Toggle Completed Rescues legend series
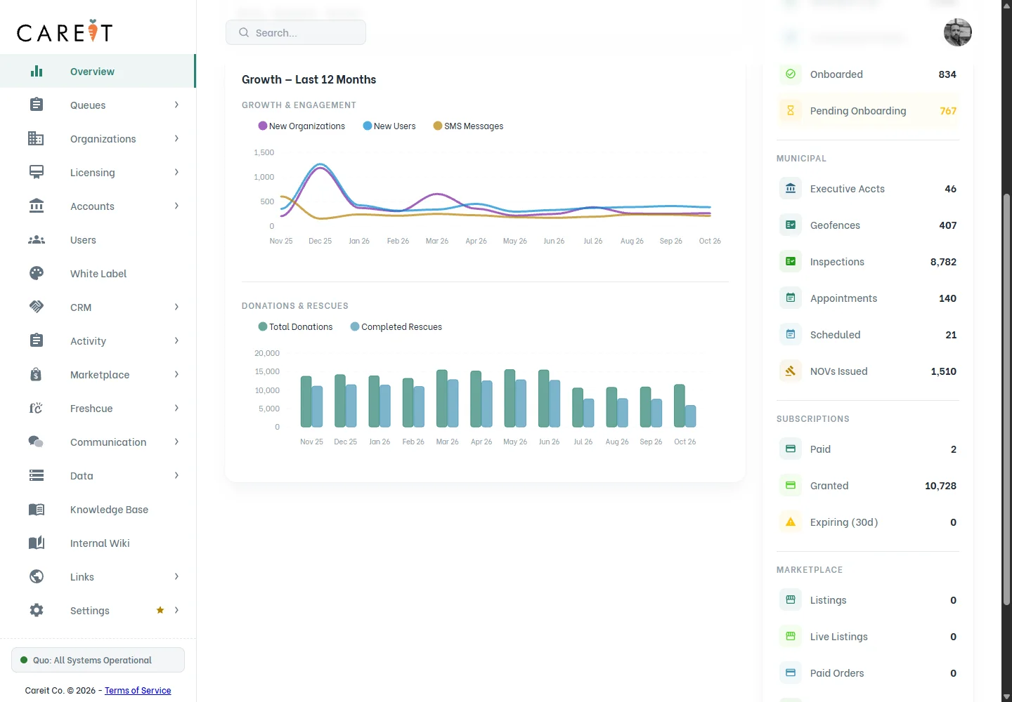 pos(396,326)
